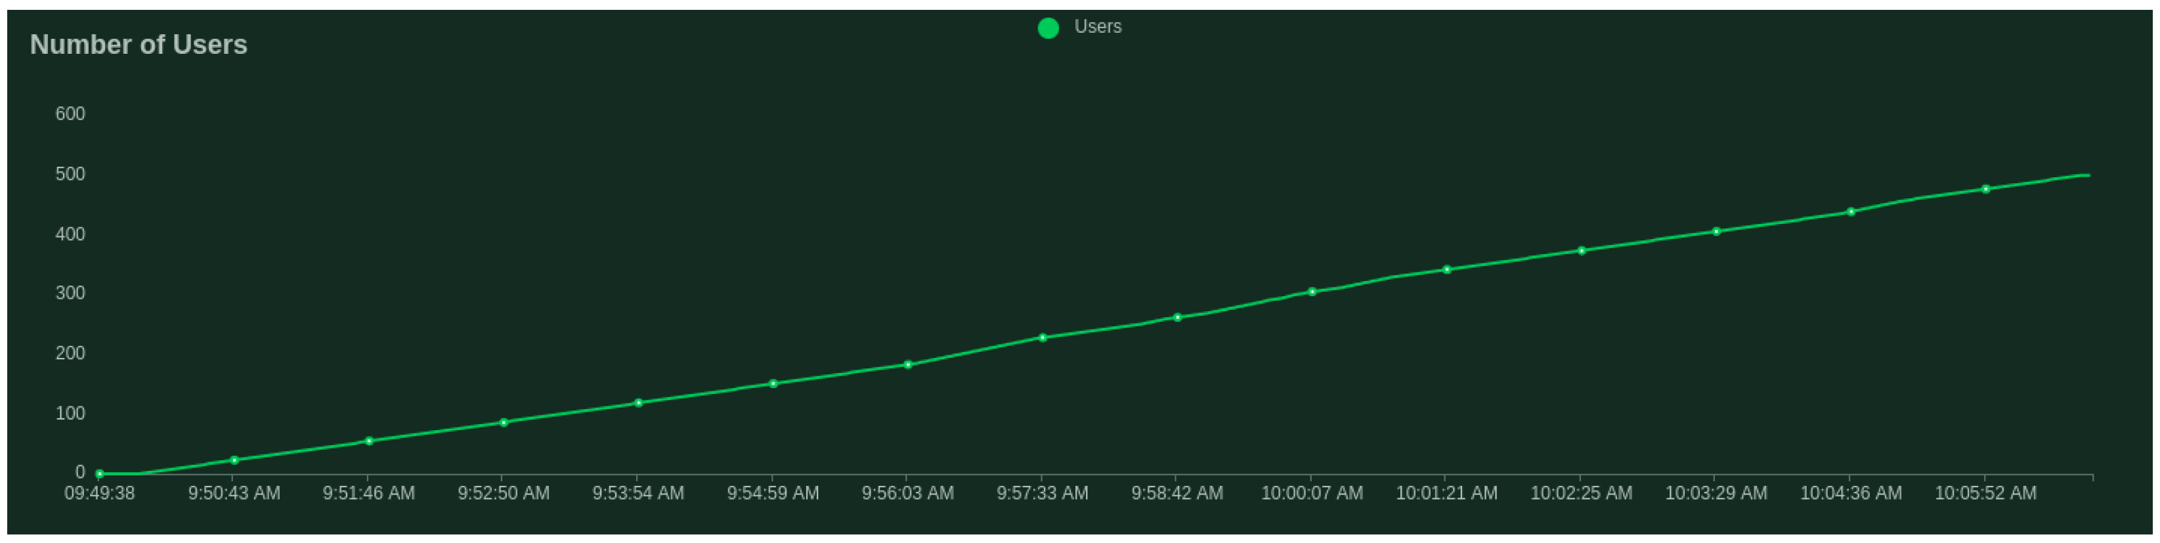Click the data point at 9:57:33 AM

pyautogui.click(x=1043, y=337)
